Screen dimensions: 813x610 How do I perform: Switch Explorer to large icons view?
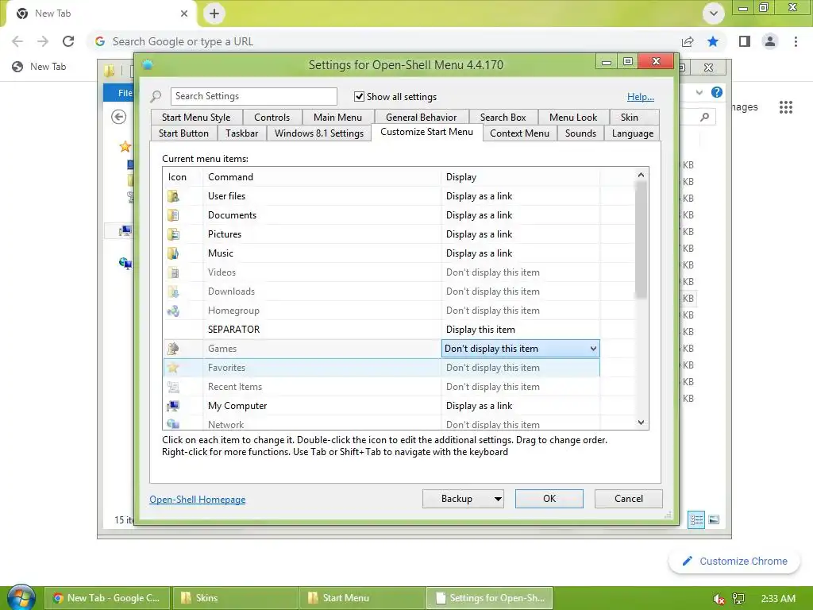point(714,519)
